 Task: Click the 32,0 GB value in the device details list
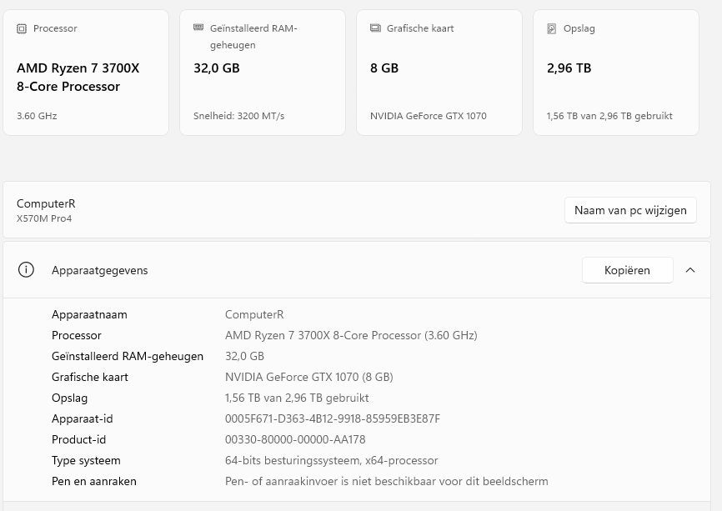(244, 356)
